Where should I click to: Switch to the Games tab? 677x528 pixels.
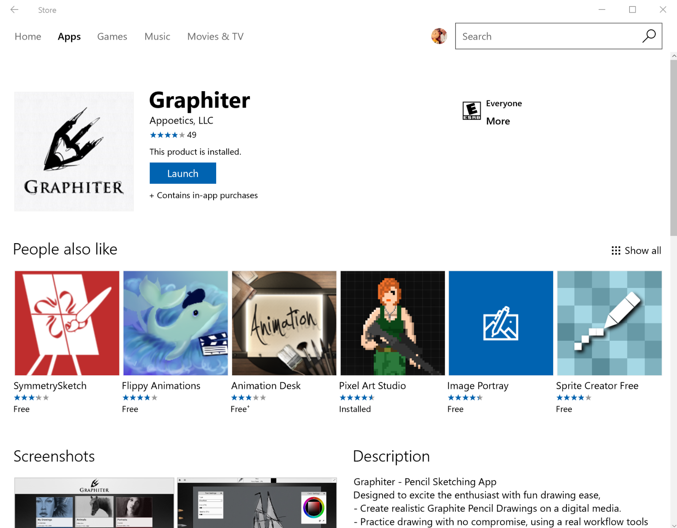(112, 36)
